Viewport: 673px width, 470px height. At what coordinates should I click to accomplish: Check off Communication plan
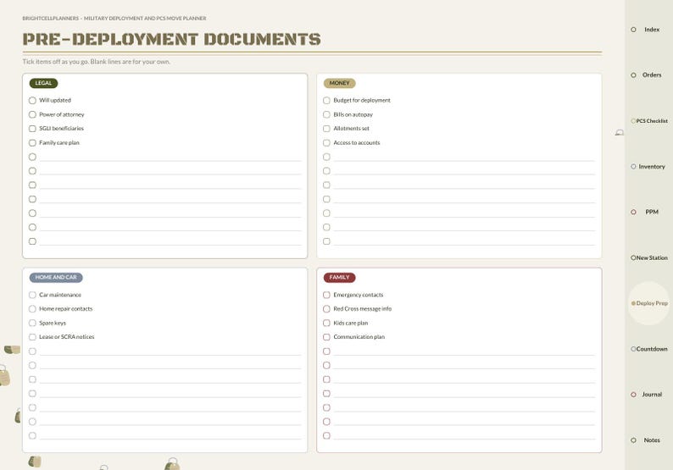[x=326, y=337]
